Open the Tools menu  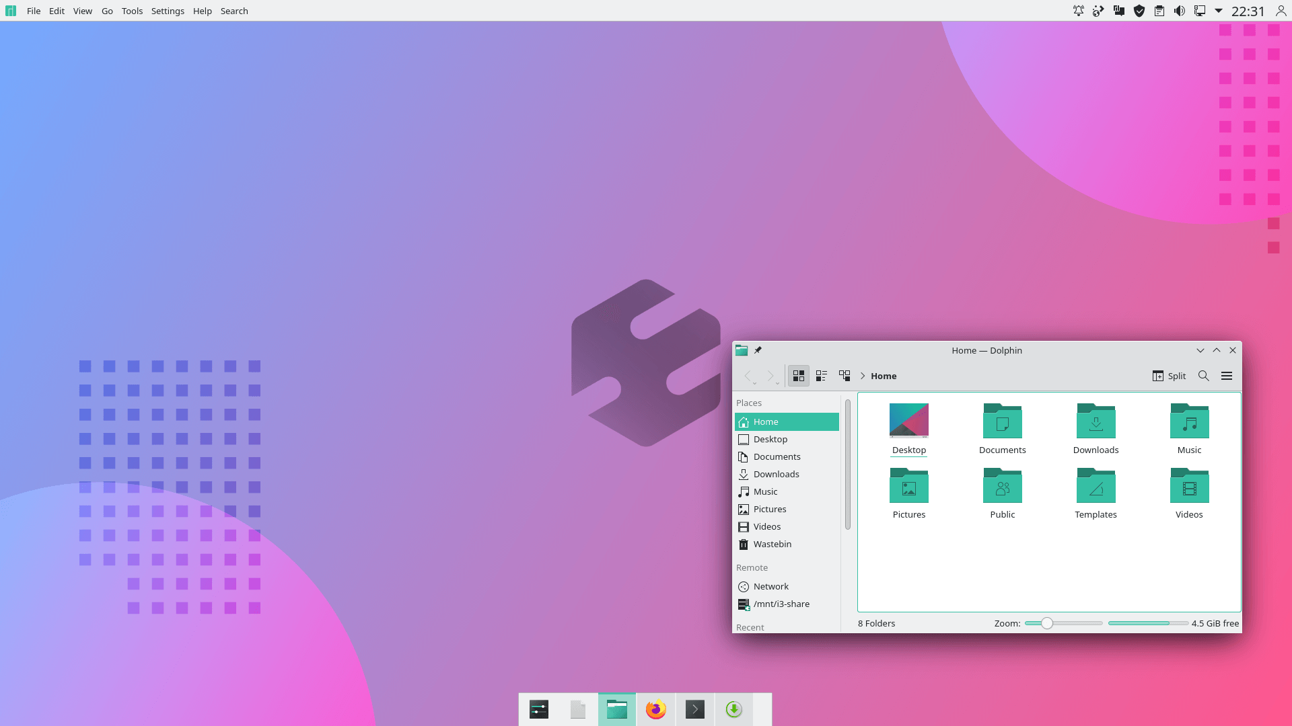(132, 11)
